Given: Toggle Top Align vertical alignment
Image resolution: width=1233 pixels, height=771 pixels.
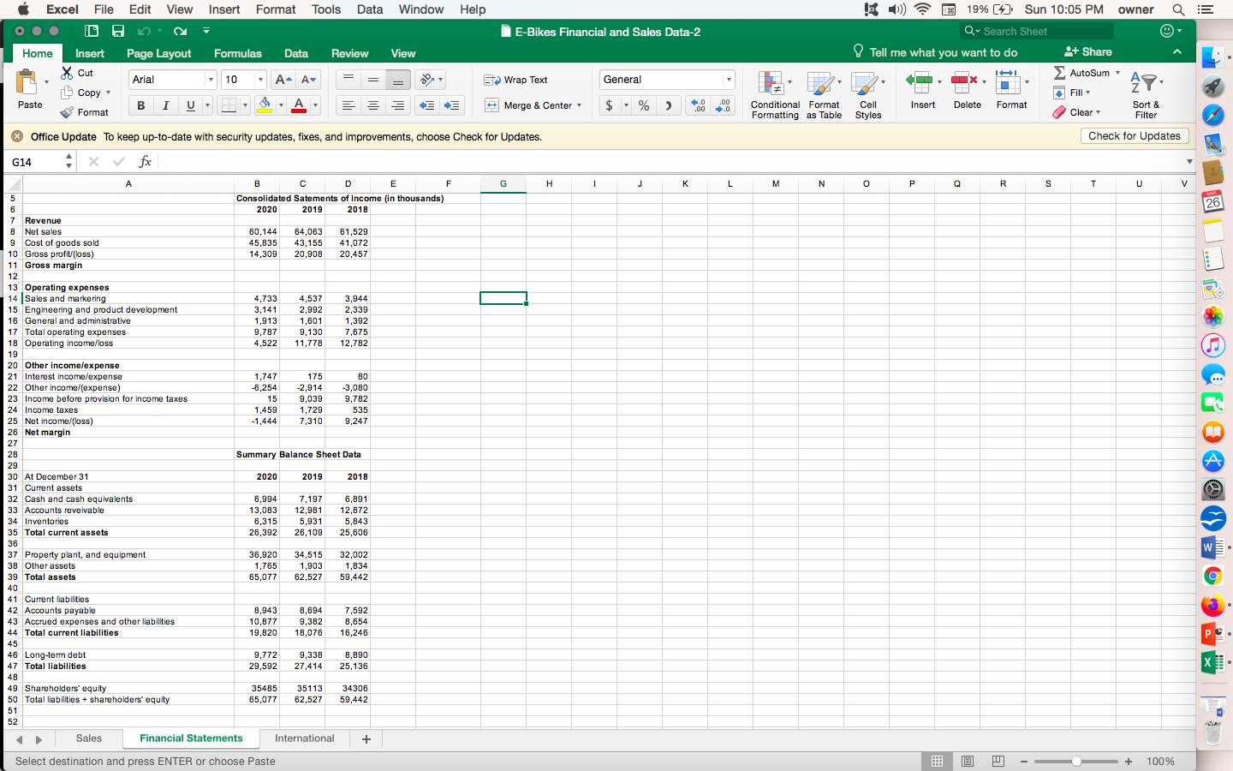Looking at the screenshot, I should coord(348,80).
